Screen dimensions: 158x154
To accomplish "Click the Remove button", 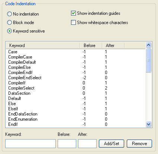I will [x=139, y=144].
